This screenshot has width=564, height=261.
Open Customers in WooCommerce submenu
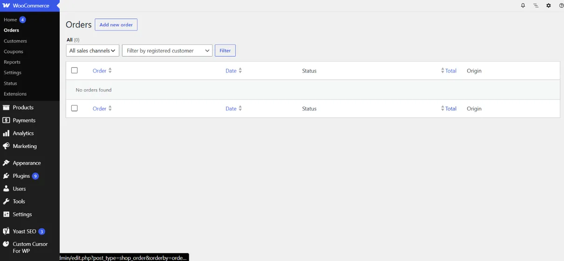15,41
